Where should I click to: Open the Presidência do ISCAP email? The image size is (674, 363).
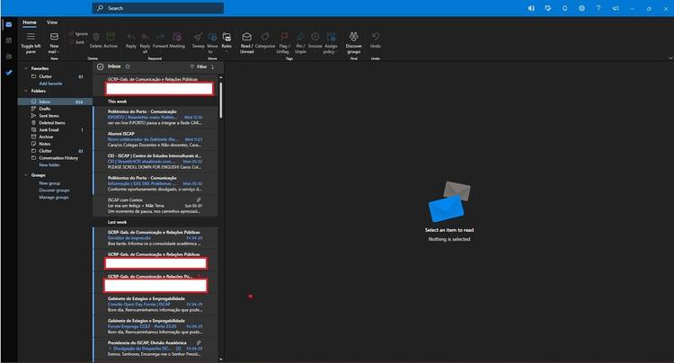pyautogui.click(x=155, y=349)
